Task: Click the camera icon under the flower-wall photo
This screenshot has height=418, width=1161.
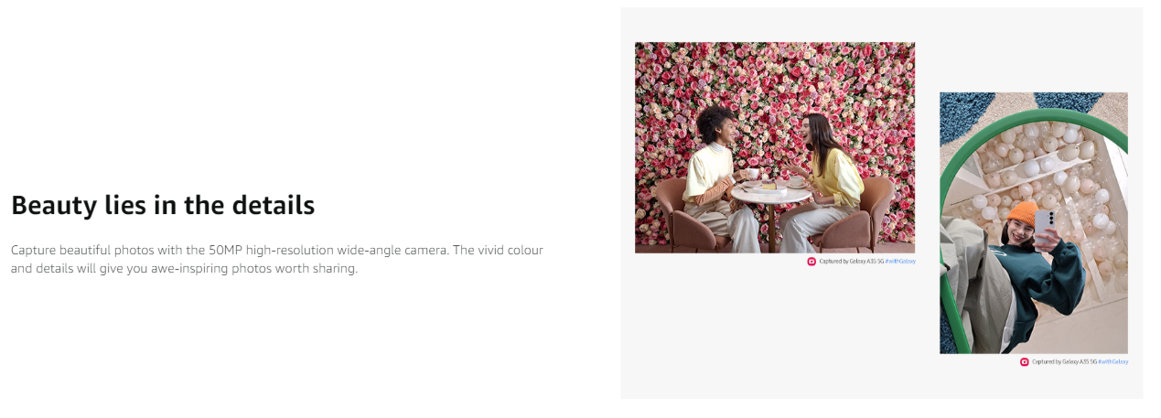Action: click(x=812, y=262)
